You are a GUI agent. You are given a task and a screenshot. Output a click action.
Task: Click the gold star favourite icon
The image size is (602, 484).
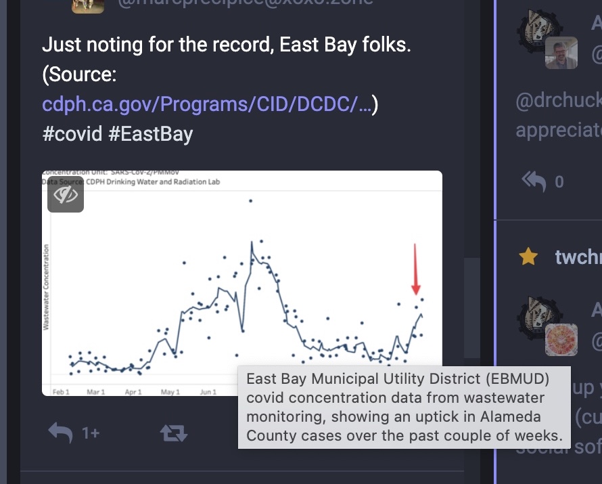coord(528,257)
